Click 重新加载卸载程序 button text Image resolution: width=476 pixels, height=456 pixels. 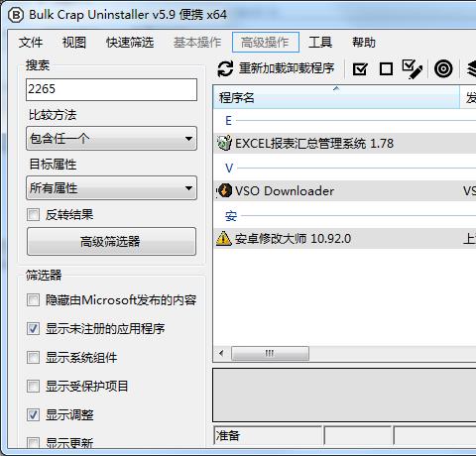tap(287, 68)
